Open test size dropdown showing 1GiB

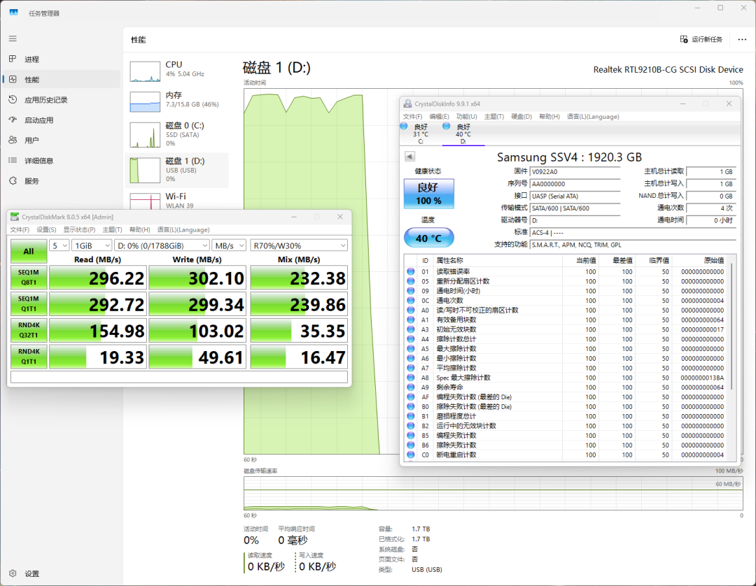(92, 245)
